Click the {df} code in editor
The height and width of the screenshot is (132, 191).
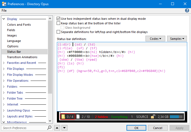[x=71, y=71]
